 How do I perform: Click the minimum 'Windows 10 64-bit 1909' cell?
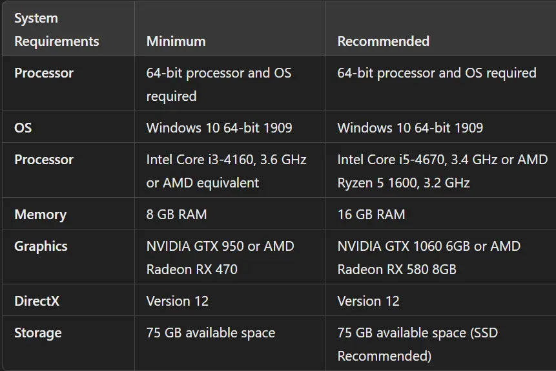(x=219, y=128)
